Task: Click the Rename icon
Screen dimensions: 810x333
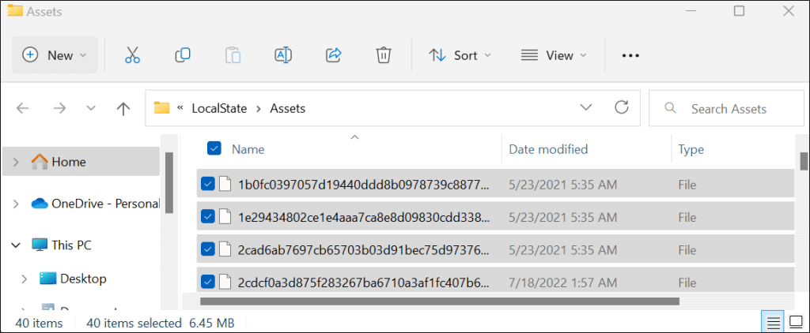Action: point(282,55)
